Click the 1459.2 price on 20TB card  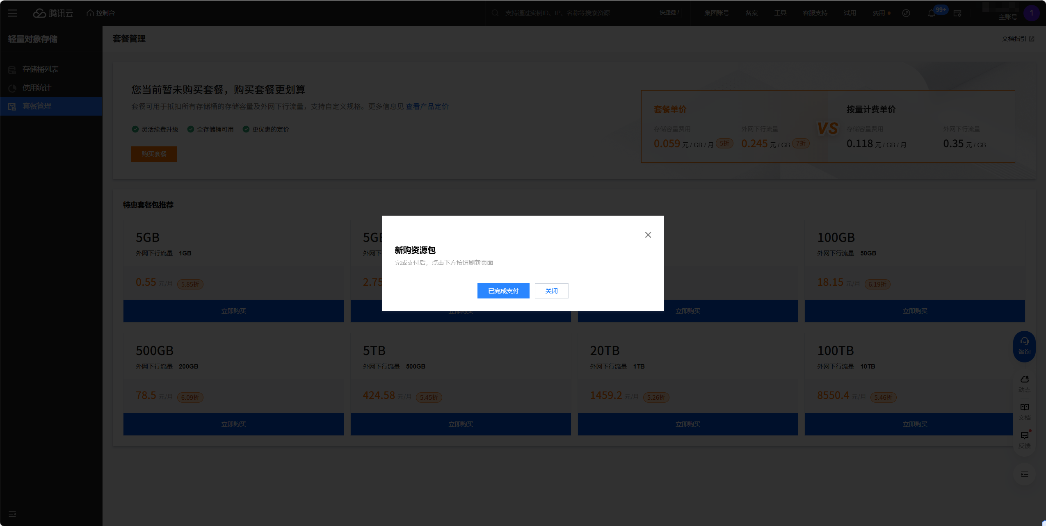point(606,395)
